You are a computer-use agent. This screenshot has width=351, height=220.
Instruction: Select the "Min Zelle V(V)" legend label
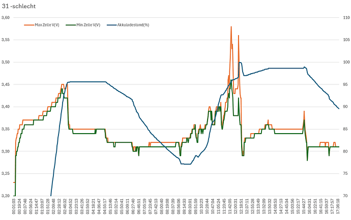point(87,24)
